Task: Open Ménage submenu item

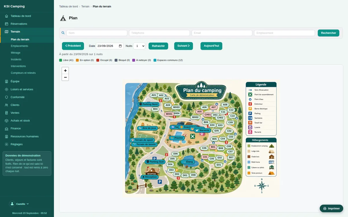Action: (x=16, y=53)
